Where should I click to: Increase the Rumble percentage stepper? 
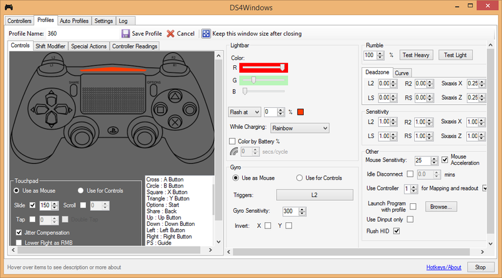pyautogui.click(x=380, y=53)
